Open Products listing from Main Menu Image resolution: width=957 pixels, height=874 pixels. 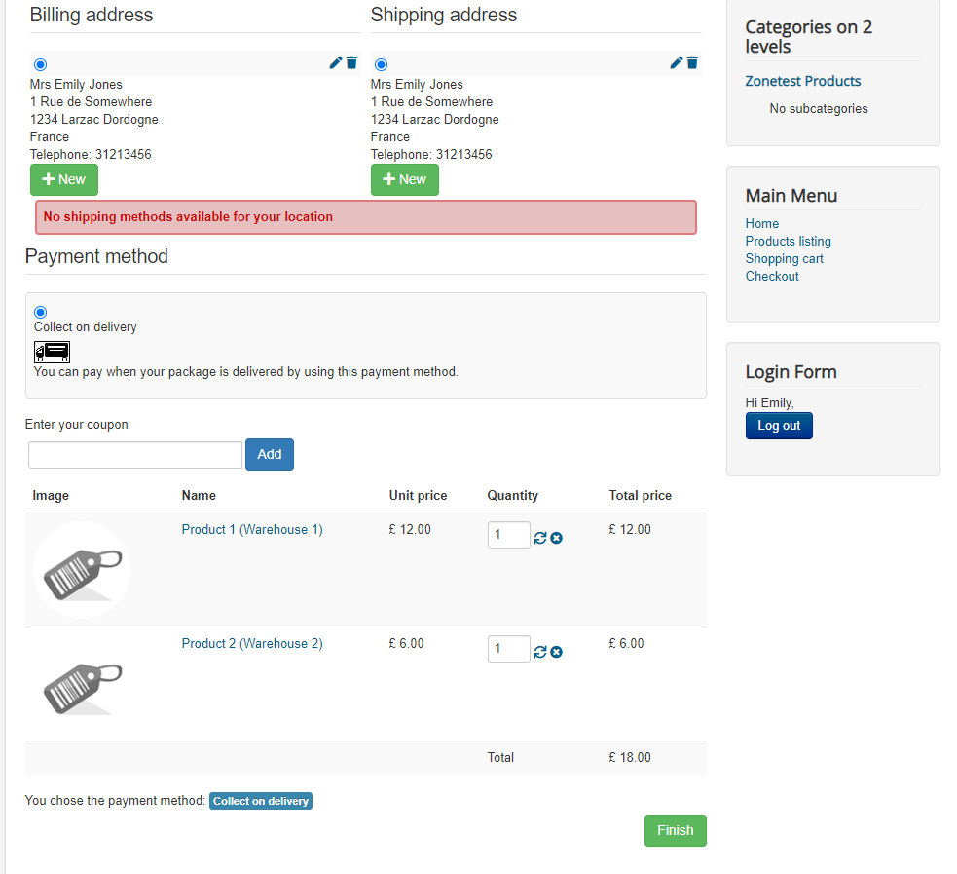click(x=788, y=241)
